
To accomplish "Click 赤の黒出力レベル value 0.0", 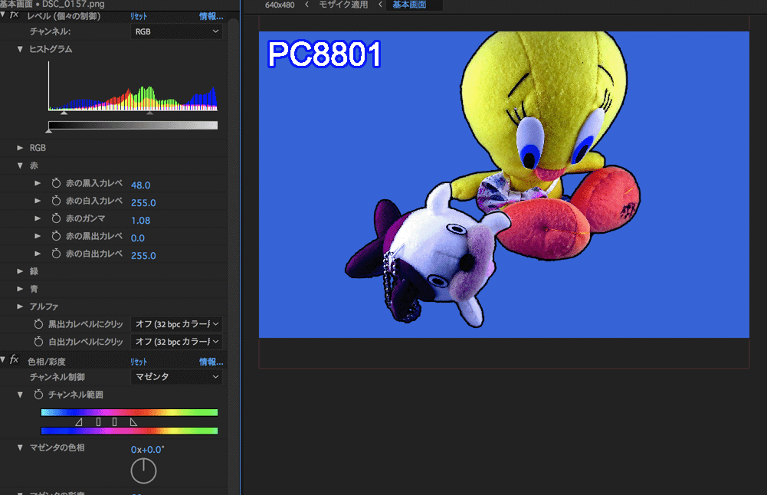I will [137, 238].
